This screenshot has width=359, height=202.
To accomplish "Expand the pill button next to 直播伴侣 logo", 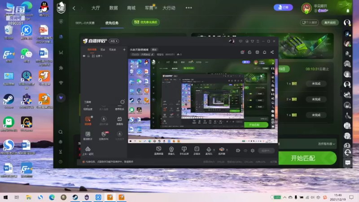I will (x=114, y=41).
